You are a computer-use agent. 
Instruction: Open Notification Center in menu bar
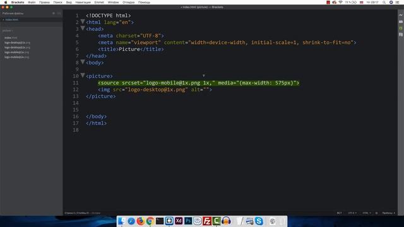click(x=397, y=3)
